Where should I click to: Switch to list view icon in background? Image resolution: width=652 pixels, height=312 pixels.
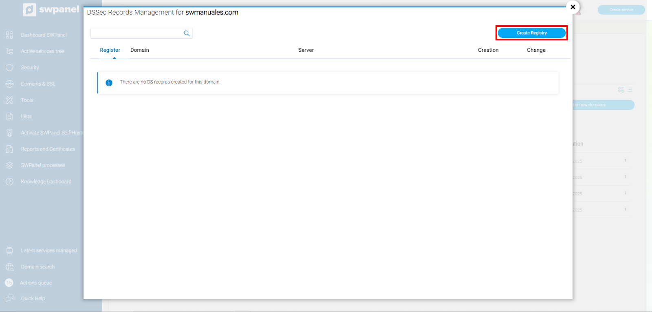tap(630, 90)
